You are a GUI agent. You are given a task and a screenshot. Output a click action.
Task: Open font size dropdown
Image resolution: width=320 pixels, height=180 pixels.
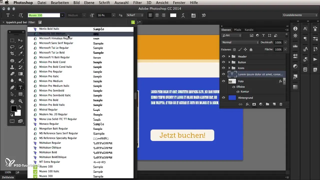pyautogui.click(x=114, y=15)
